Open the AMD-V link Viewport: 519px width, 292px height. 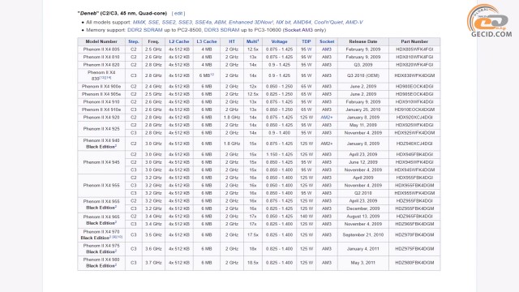(354, 22)
